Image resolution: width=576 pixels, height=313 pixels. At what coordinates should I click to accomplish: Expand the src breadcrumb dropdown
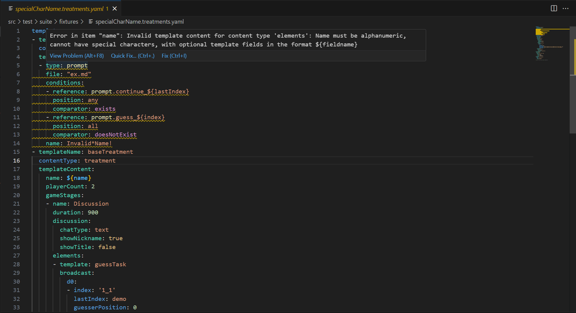click(12, 22)
